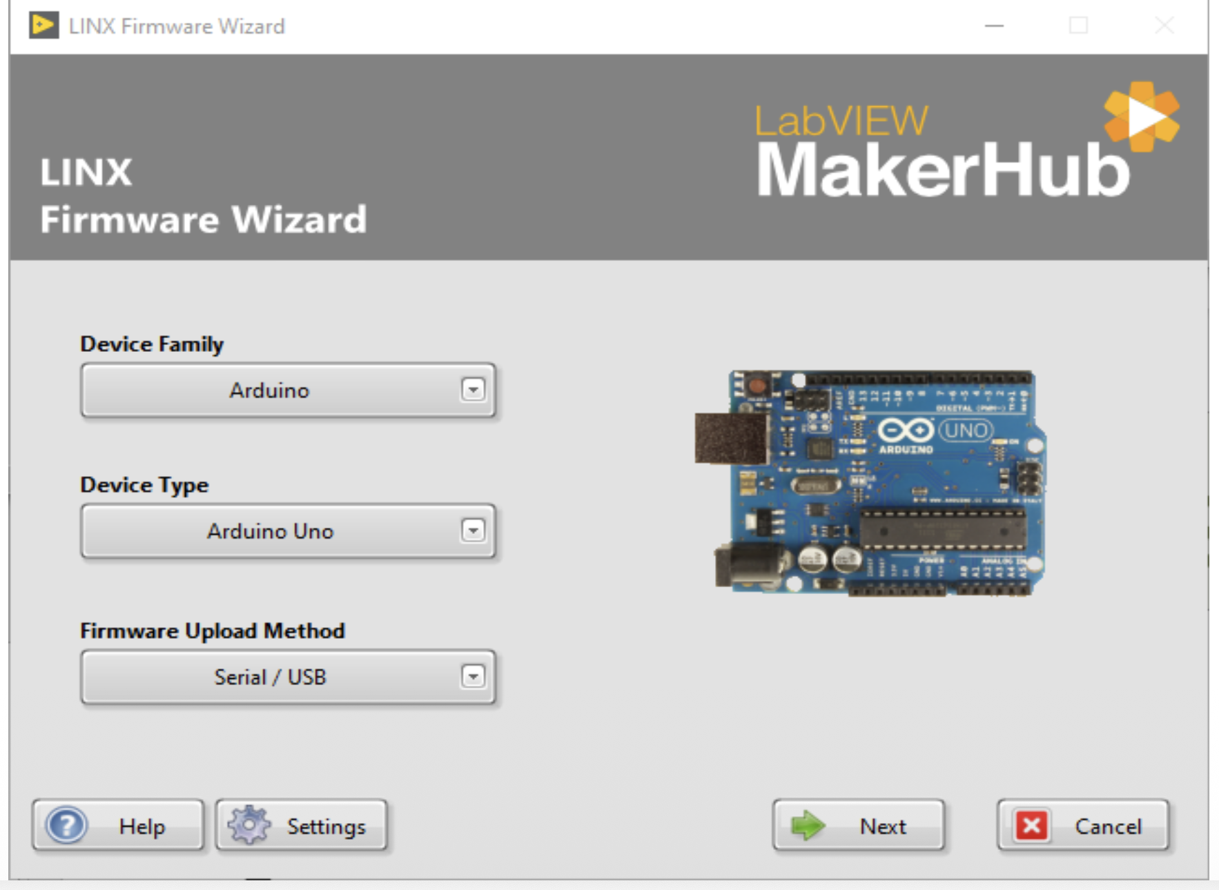Click the red X Cancel icon

click(1032, 826)
